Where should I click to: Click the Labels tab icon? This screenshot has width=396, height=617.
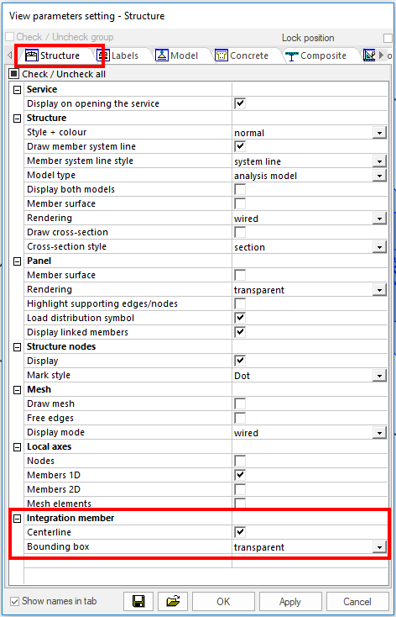103,55
